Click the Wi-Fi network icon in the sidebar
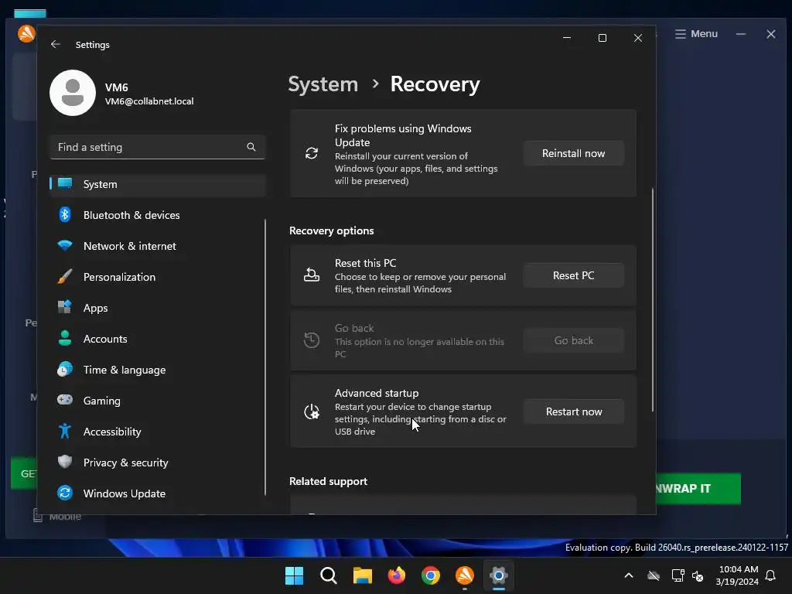This screenshot has height=594, width=792. (65, 245)
